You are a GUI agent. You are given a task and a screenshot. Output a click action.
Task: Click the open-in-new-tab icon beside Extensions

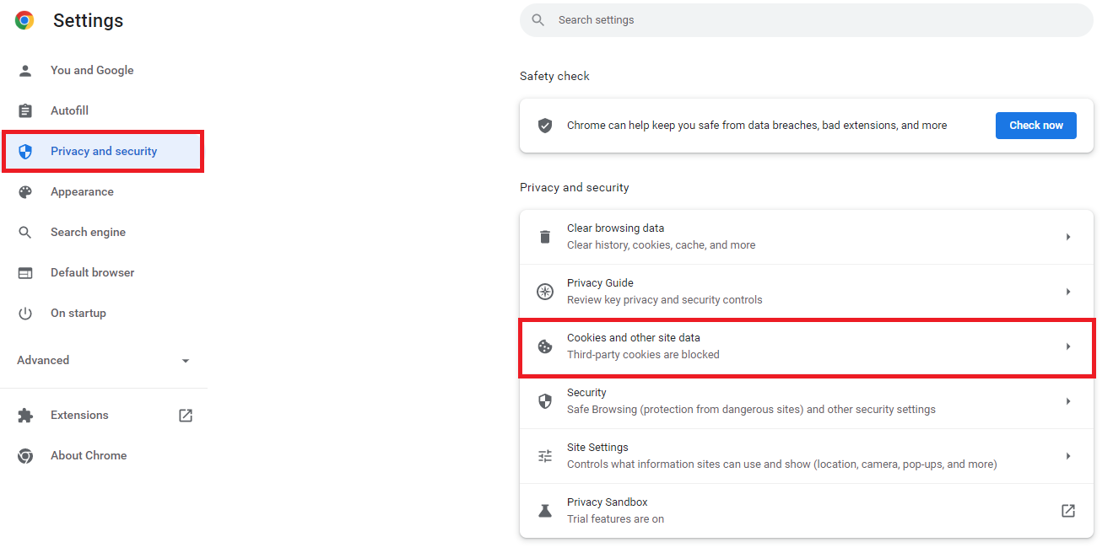click(x=186, y=416)
